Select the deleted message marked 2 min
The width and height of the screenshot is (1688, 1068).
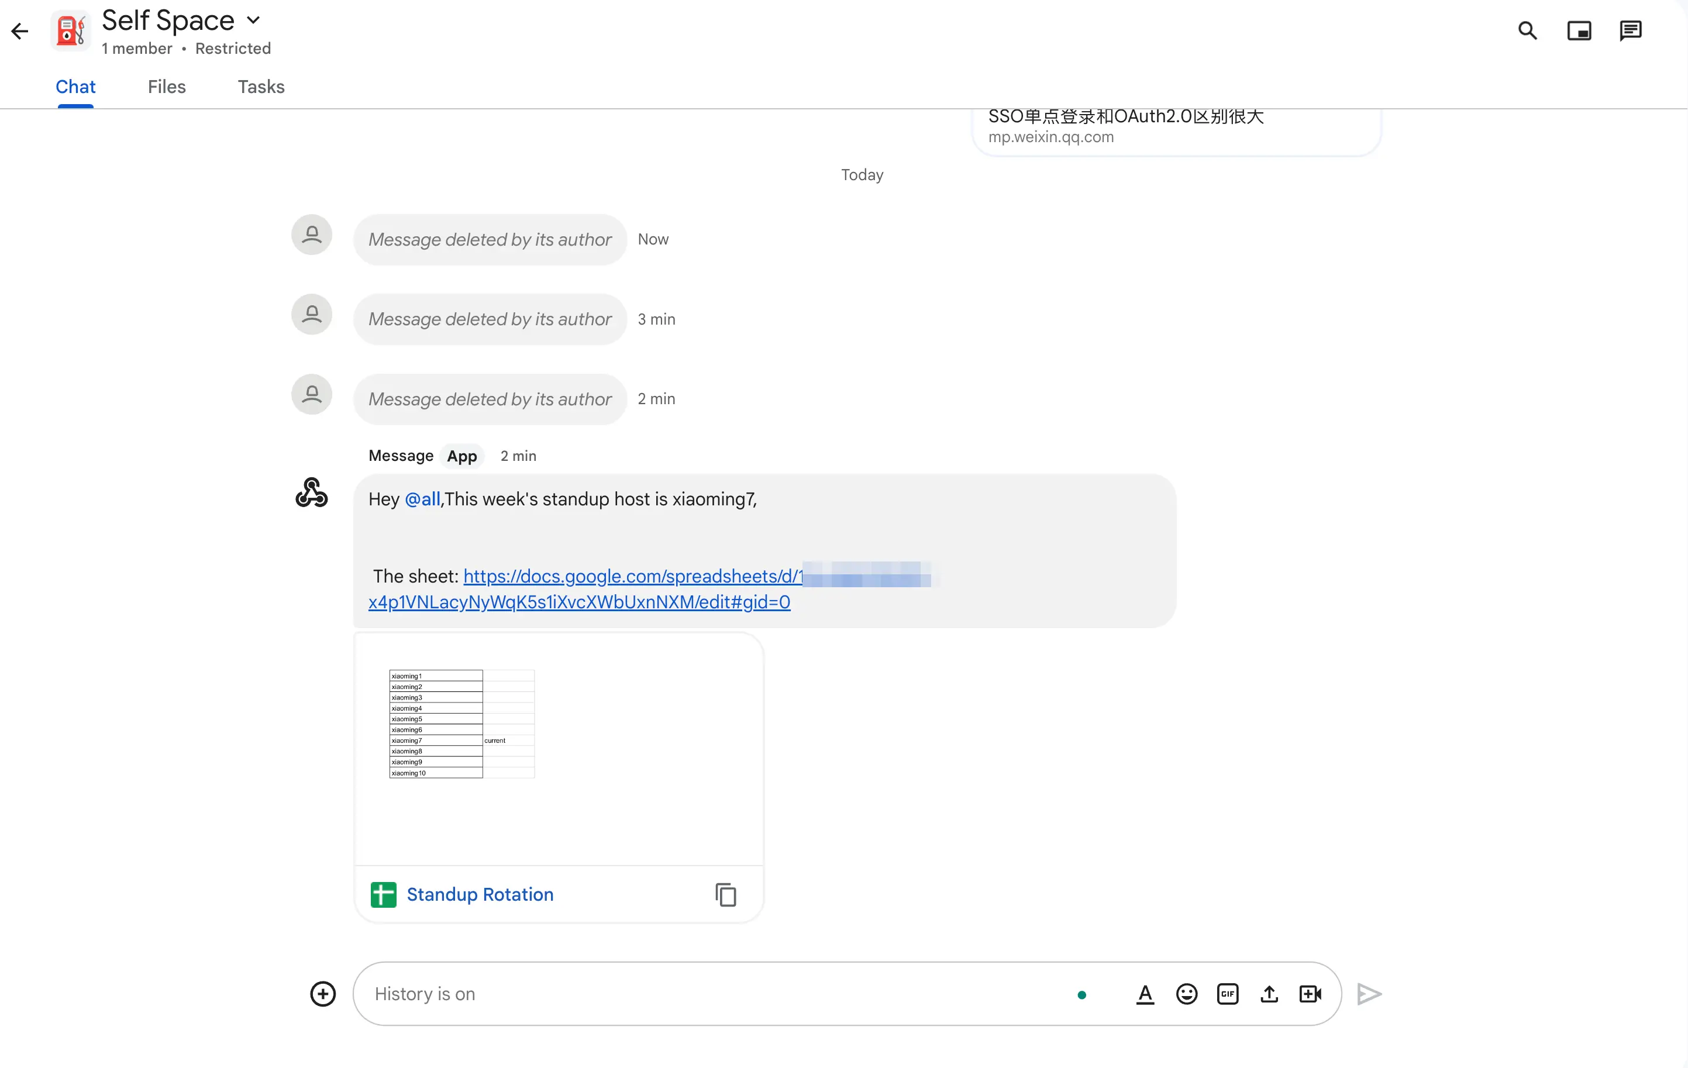click(490, 399)
